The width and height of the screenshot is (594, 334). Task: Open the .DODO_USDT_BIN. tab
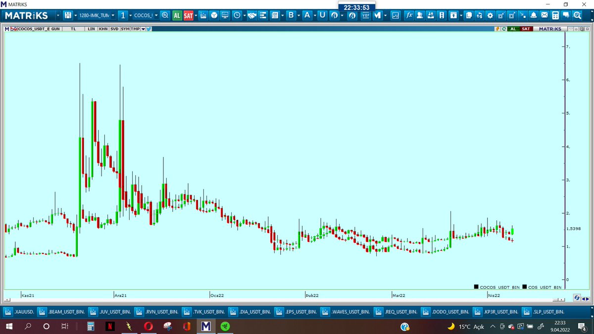(445, 312)
